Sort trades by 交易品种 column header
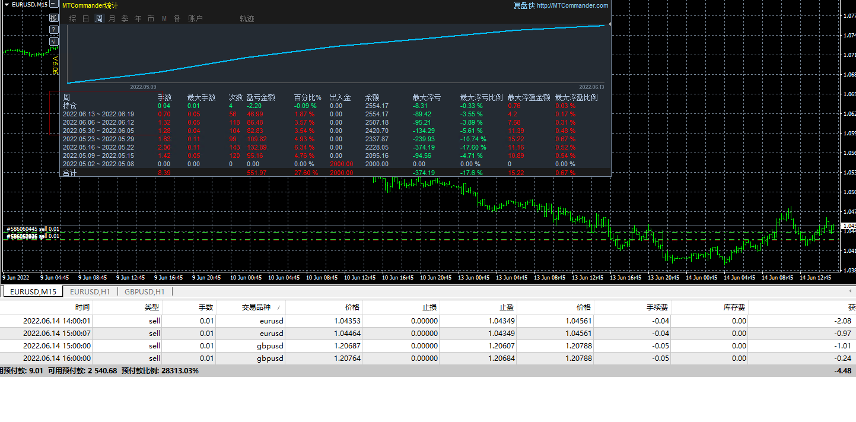 coord(256,307)
